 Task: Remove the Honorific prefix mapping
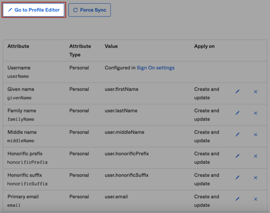[x=255, y=156]
